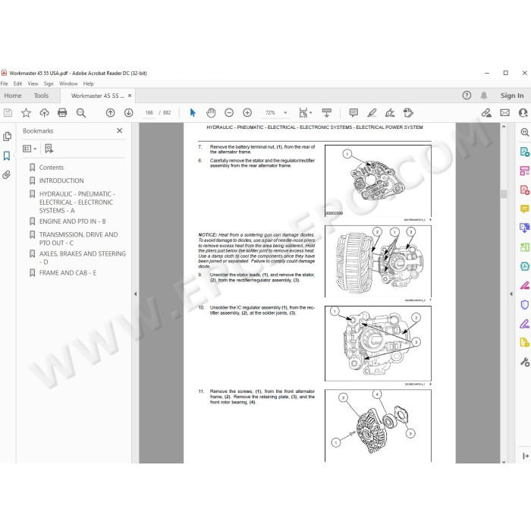Open the Contents bookmark
The width and height of the screenshot is (531, 531).
(51, 168)
